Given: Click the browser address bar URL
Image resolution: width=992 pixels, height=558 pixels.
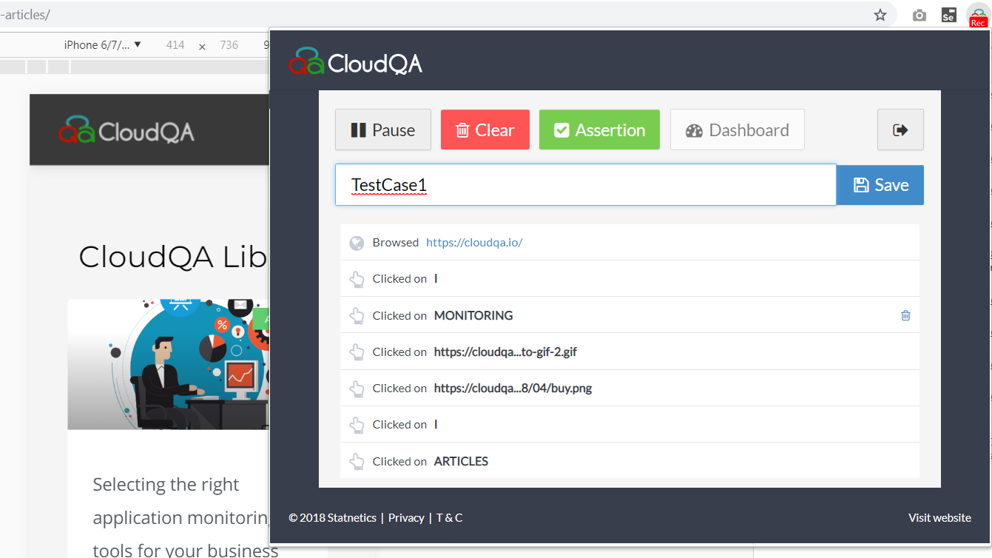Looking at the screenshot, I should [25, 15].
